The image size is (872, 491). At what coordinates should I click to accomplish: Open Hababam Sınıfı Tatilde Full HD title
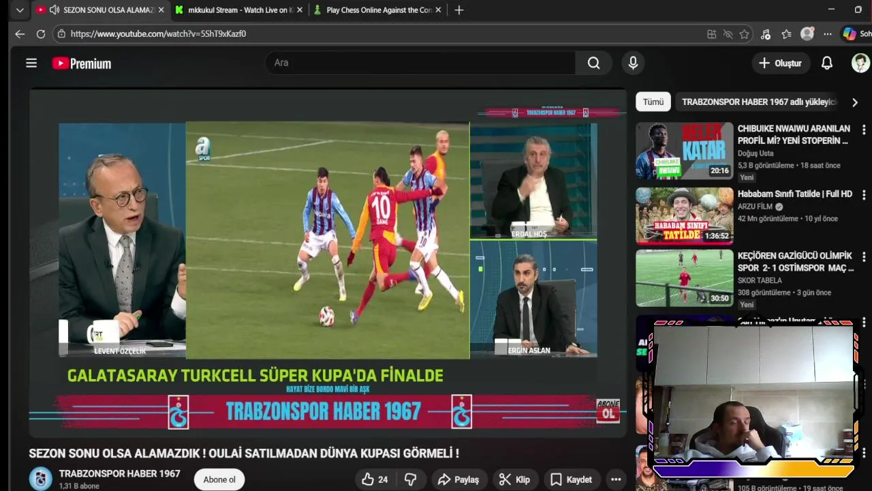tap(795, 194)
